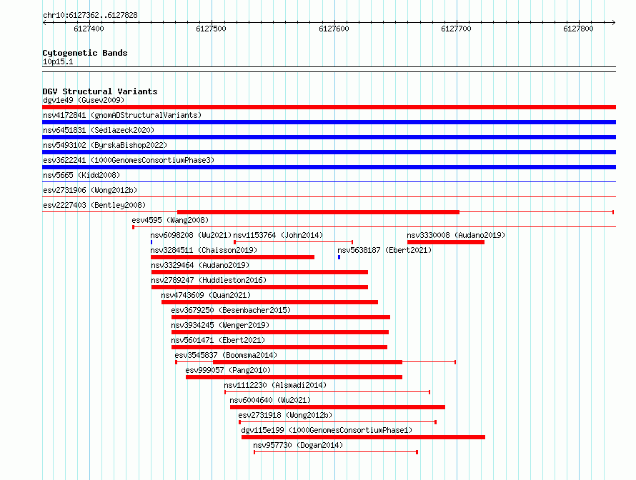Click the red bar under dgv115e199
Screen dimensions: 636x480
pos(363,437)
